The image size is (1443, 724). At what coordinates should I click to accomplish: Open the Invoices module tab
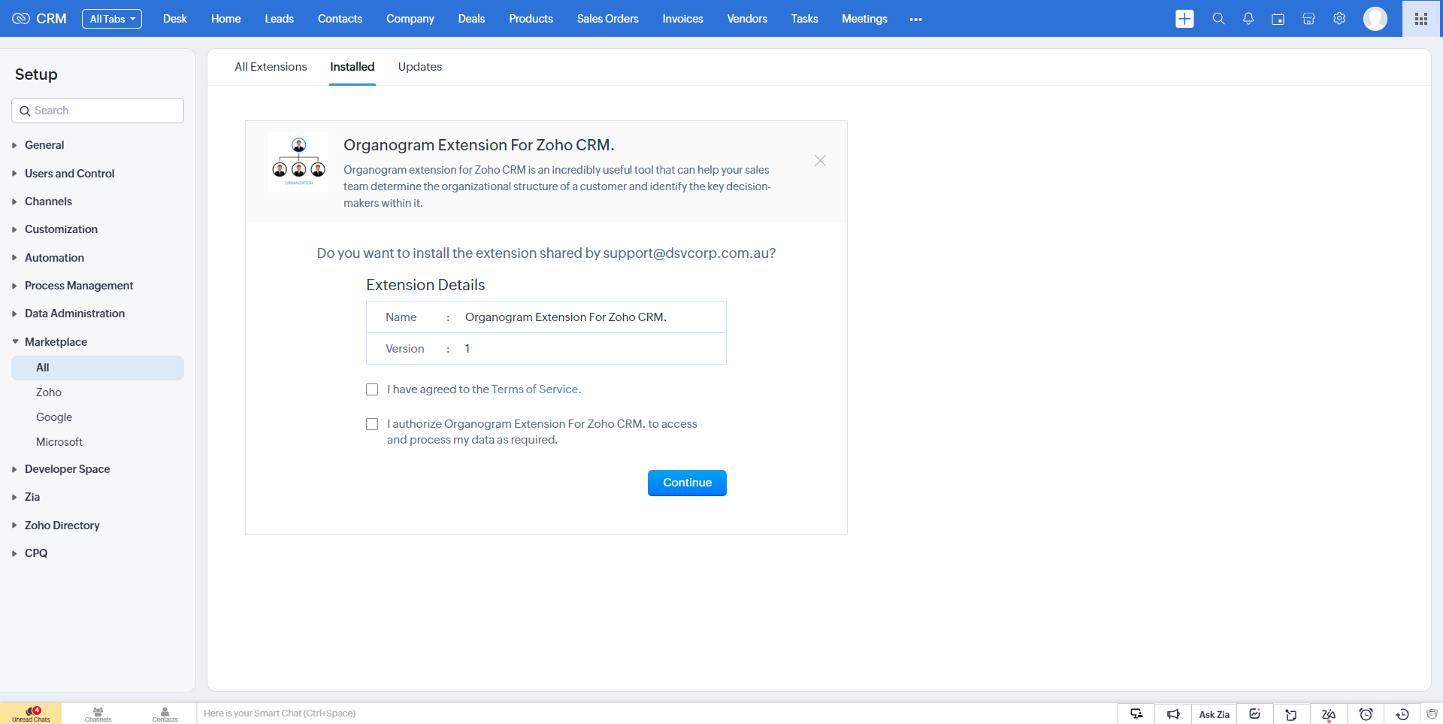[682, 19]
